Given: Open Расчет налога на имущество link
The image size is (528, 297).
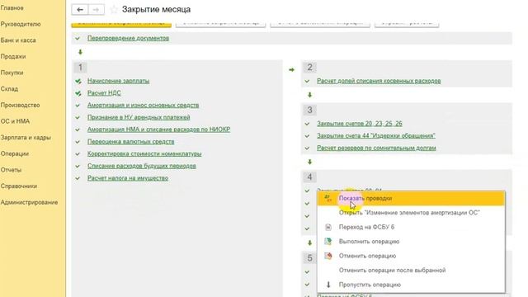Looking at the screenshot, I should 128,178.
